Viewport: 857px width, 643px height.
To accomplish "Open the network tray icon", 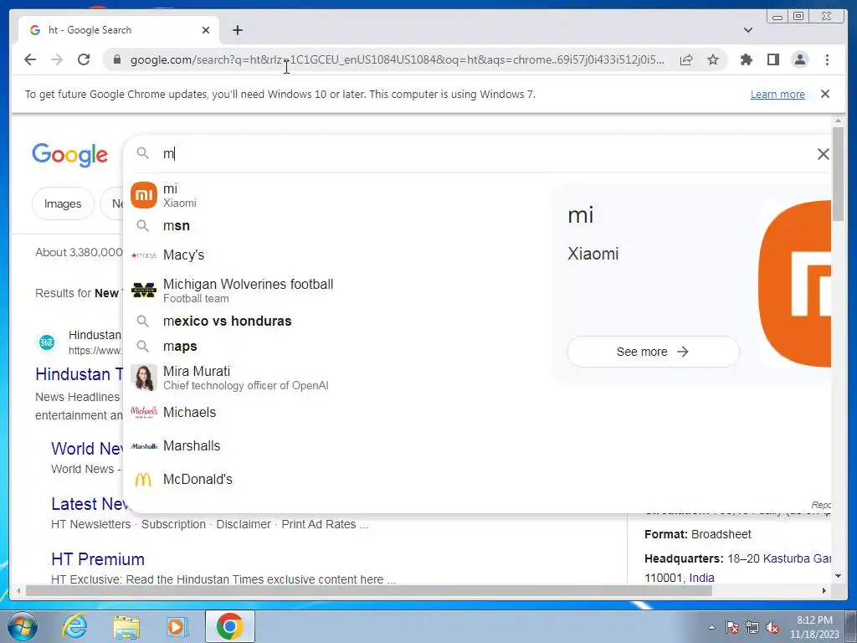I will (x=752, y=628).
